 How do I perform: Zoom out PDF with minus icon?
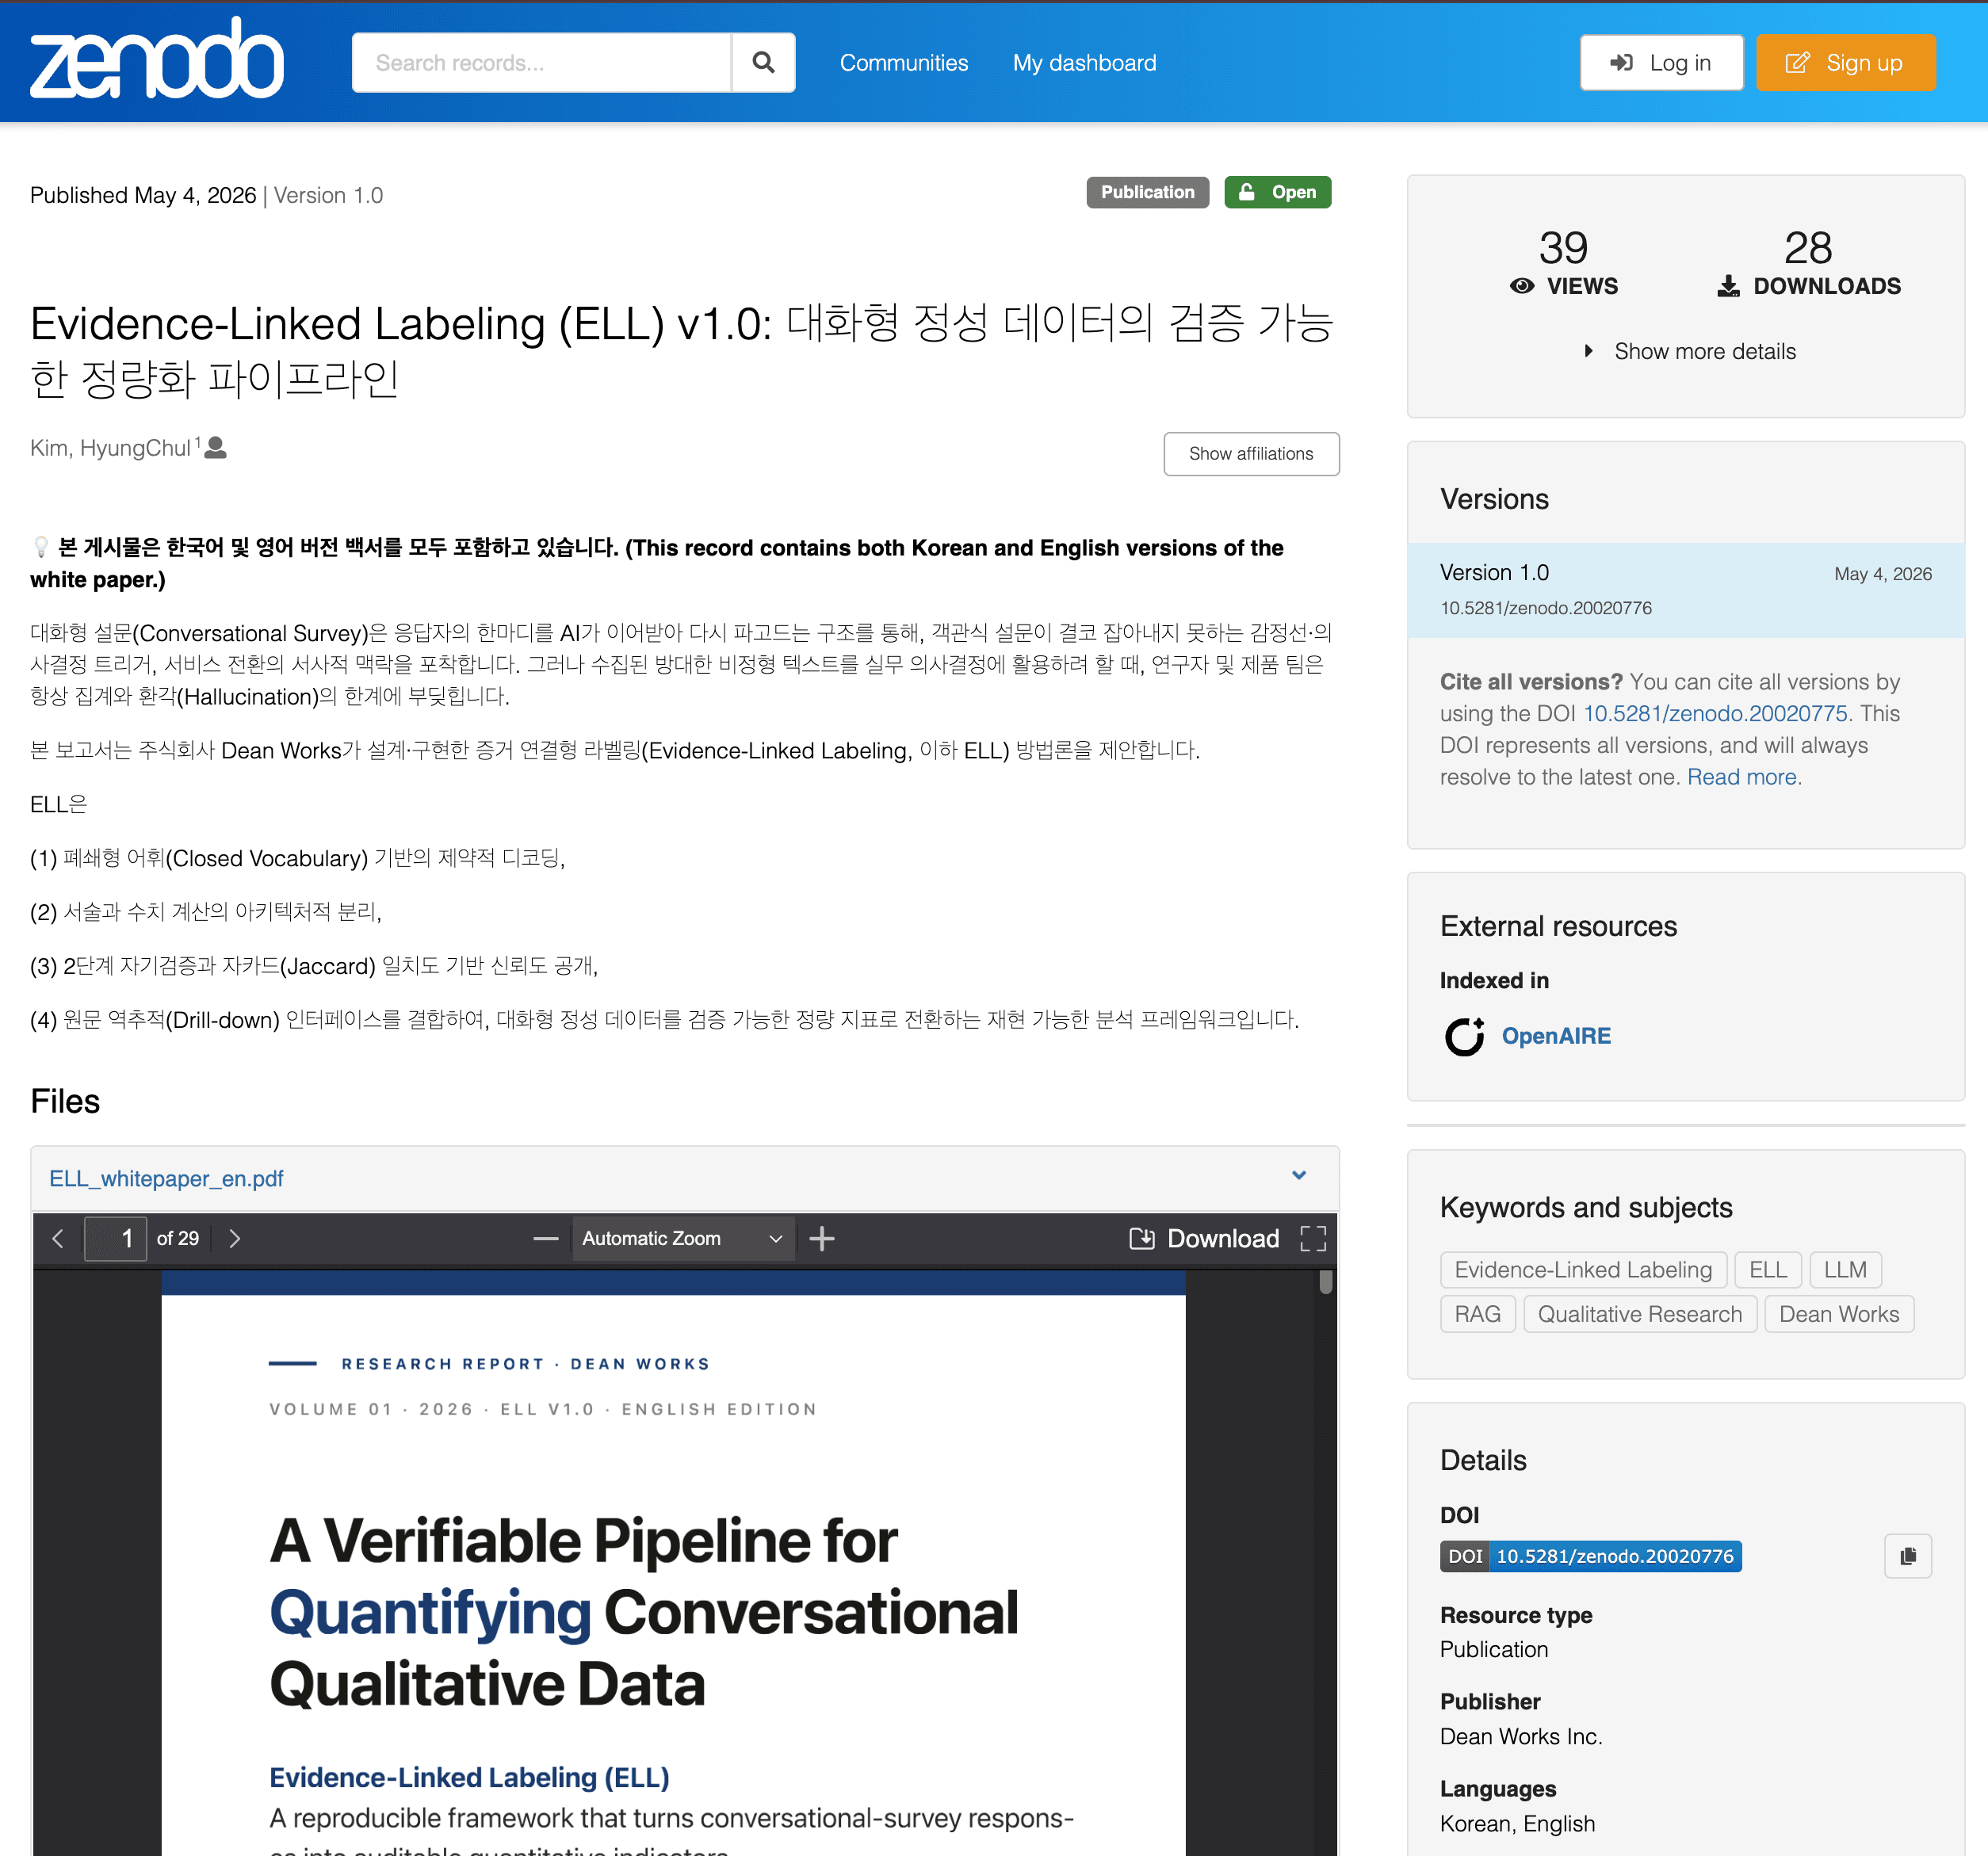[546, 1238]
